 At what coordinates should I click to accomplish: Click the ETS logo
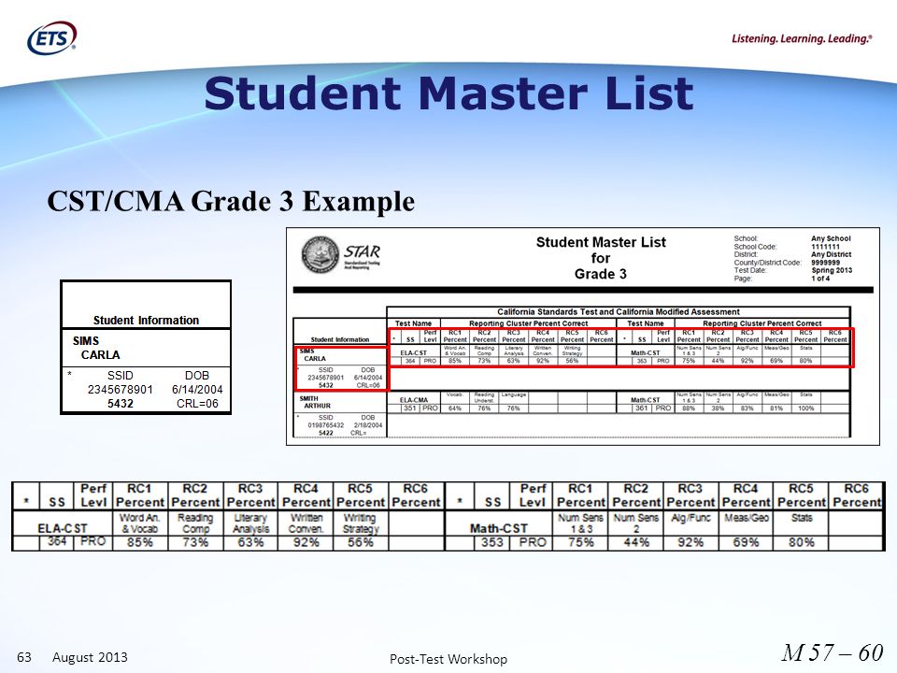click(52, 38)
